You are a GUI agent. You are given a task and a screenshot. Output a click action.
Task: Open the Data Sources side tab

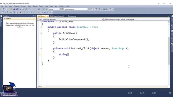[x=1, y=21]
